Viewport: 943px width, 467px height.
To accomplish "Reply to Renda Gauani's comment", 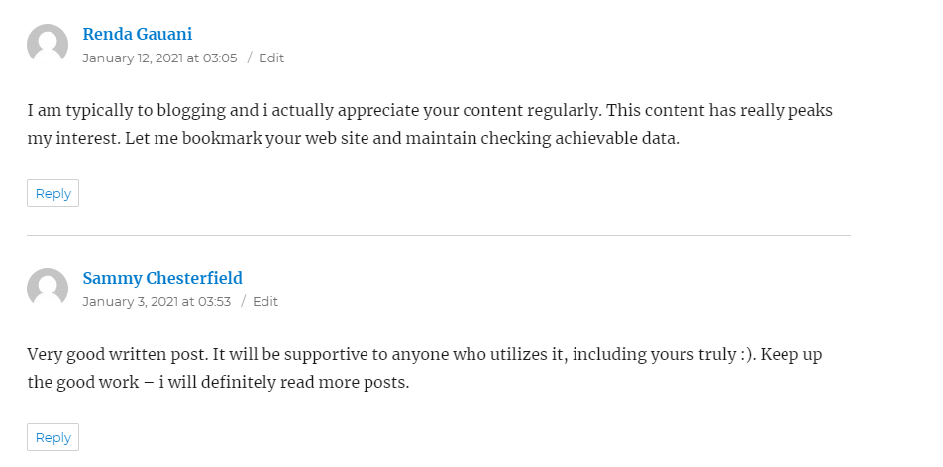I will point(52,193).
